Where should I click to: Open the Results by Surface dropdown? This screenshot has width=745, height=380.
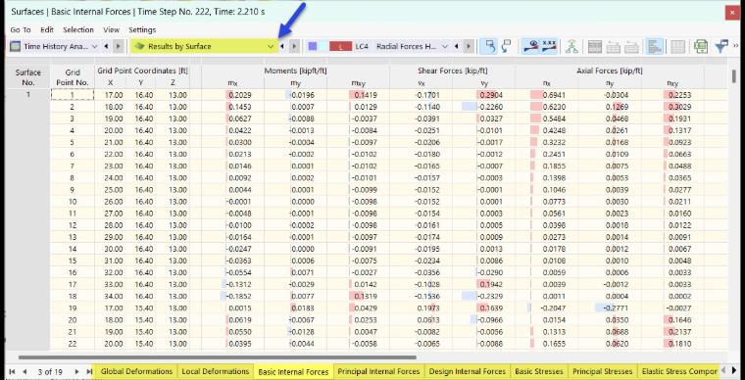(x=271, y=46)
